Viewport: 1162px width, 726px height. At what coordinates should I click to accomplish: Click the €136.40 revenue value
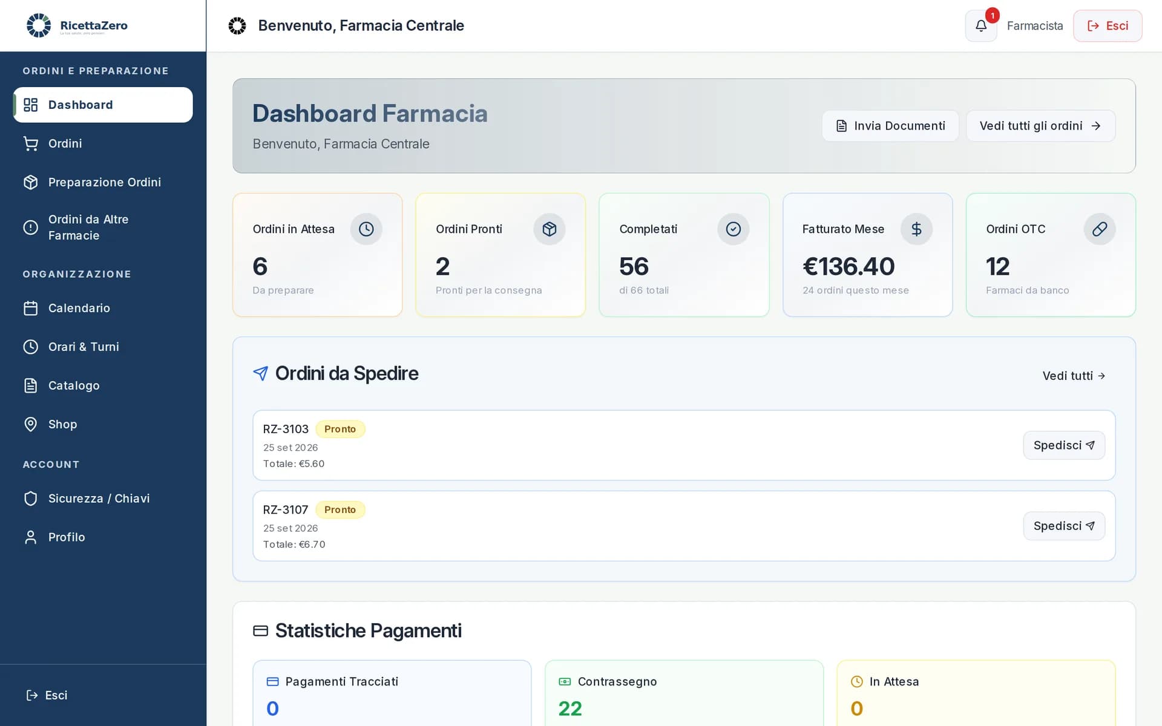click(x=849, y=266)
